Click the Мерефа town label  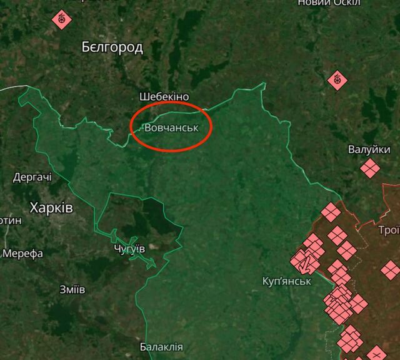[23, 254]
